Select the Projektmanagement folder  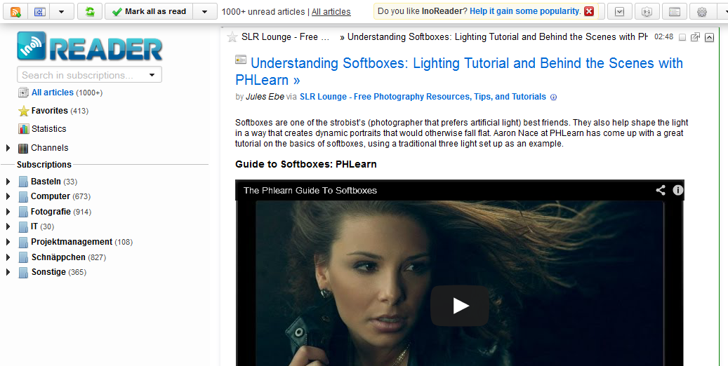click(72, 242)
